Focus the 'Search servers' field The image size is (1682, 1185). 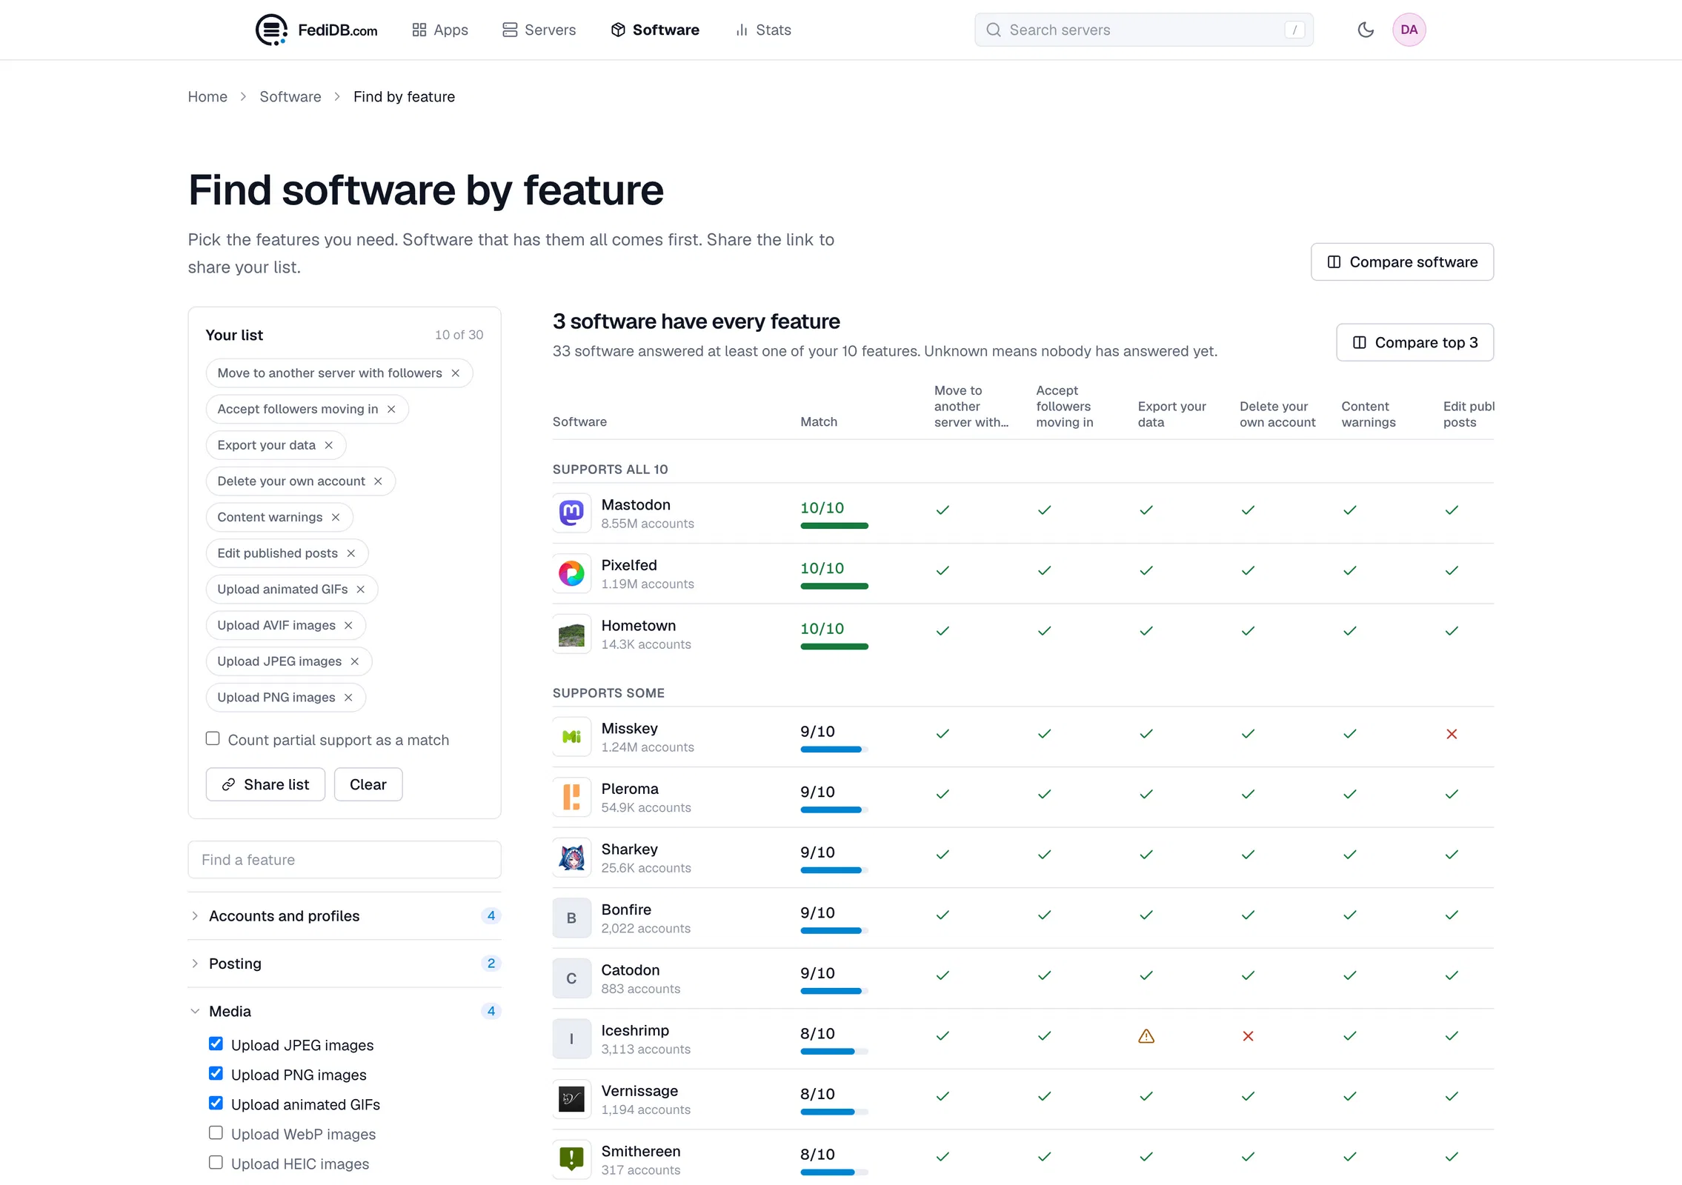[x=1143, y=30]
